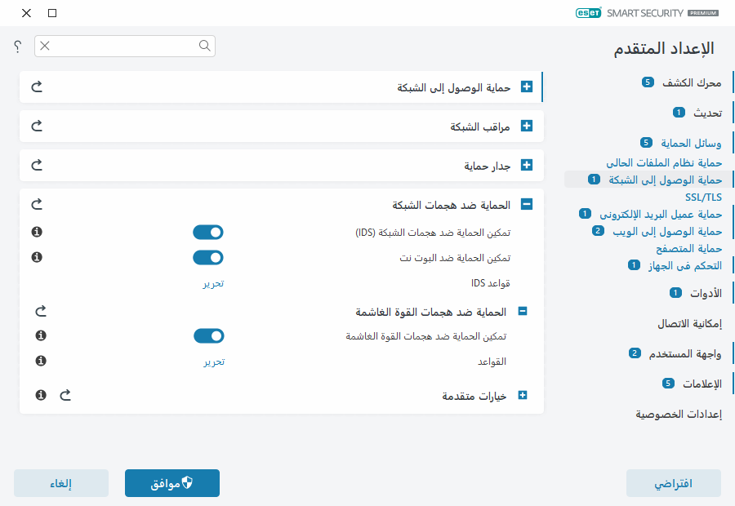Click the reset icon in خيارات متقدمة row
The width and height of the screenshot is (735, 506).
pos(65,395)
